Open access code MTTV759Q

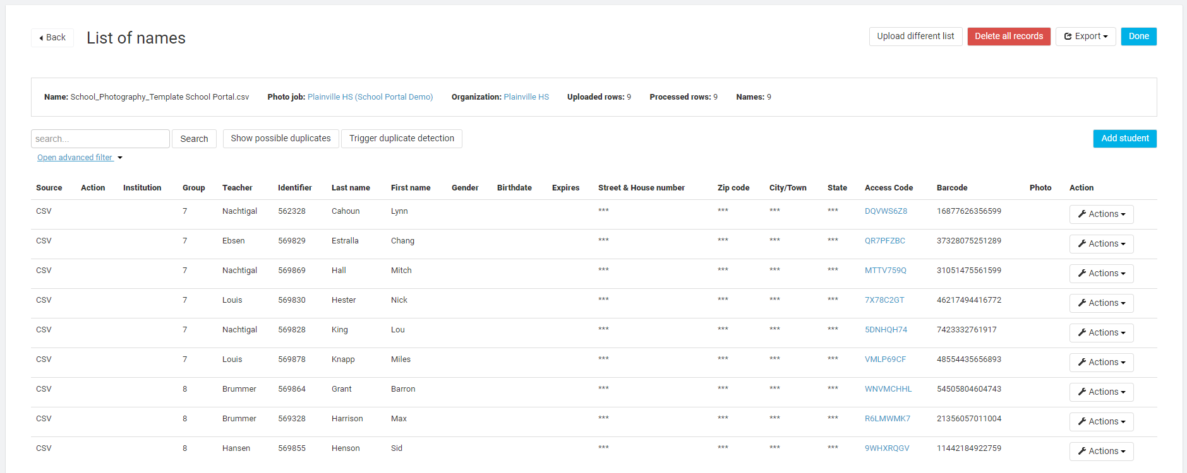click(885, 271)
